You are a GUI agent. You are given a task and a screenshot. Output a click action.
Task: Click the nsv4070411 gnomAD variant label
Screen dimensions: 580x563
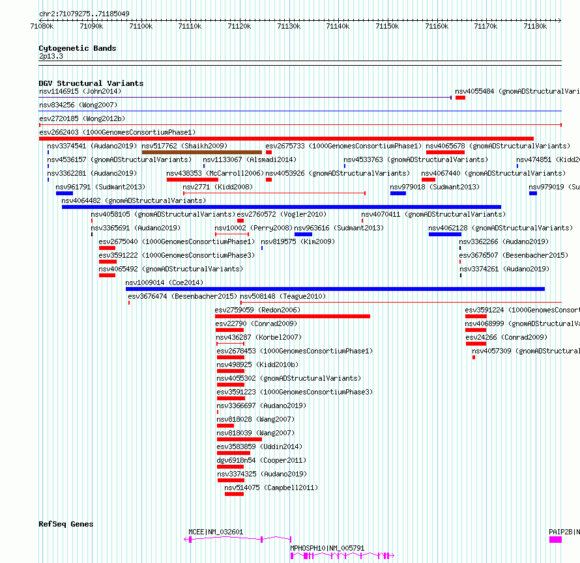tap(433, 214)
